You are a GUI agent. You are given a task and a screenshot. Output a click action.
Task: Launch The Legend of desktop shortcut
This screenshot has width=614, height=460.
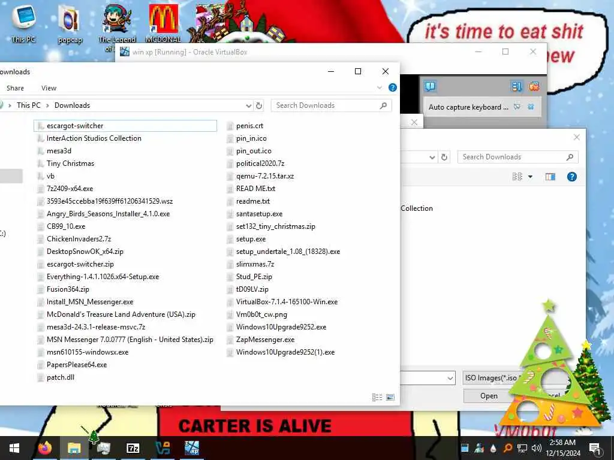[x=117, y=26]
